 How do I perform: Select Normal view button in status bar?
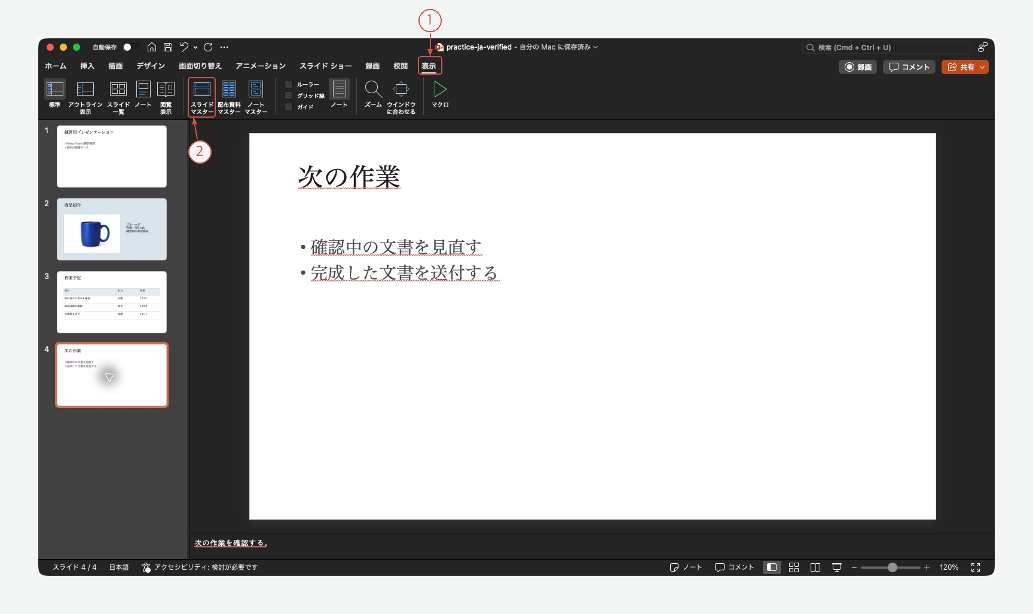coord(772,567)
